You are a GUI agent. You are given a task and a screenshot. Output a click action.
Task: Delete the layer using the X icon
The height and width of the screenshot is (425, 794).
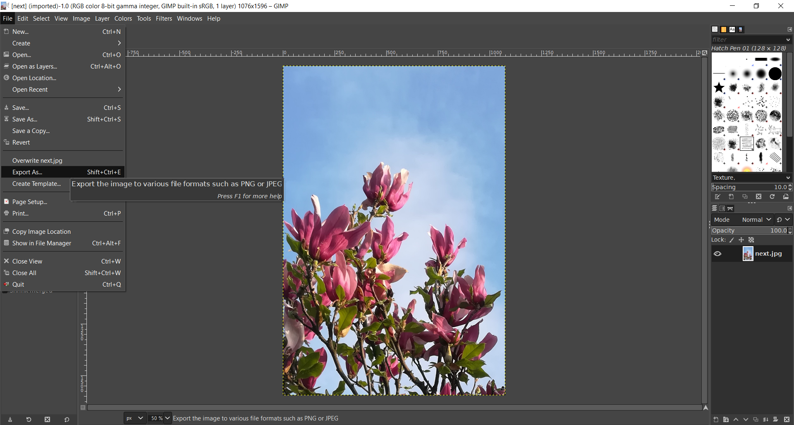click(x=787, y=420)
